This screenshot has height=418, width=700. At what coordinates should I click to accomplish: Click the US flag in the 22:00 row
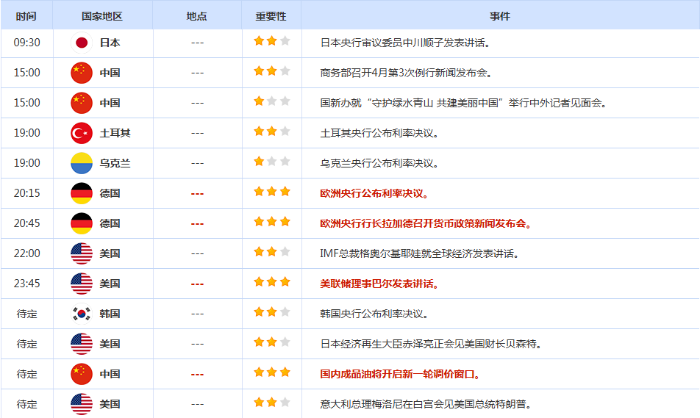coord(81,253)
